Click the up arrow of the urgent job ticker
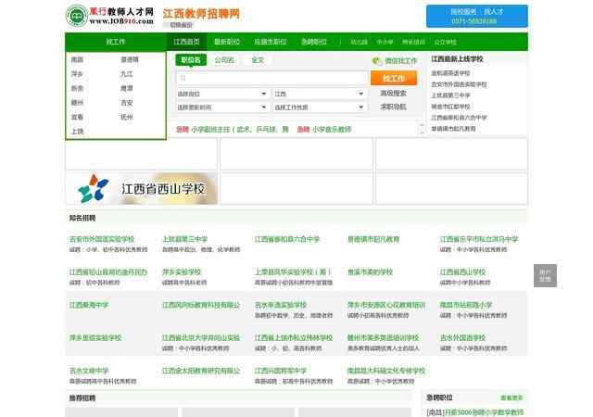Image resolution: width=593 pixels, height=417 pixels. pyautogui.click(x=422, y=125)
